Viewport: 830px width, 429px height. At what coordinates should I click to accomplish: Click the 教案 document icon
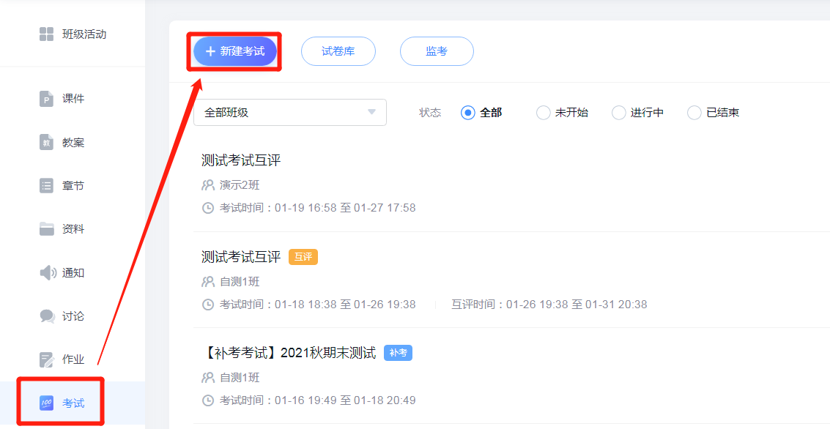point(47,142)
